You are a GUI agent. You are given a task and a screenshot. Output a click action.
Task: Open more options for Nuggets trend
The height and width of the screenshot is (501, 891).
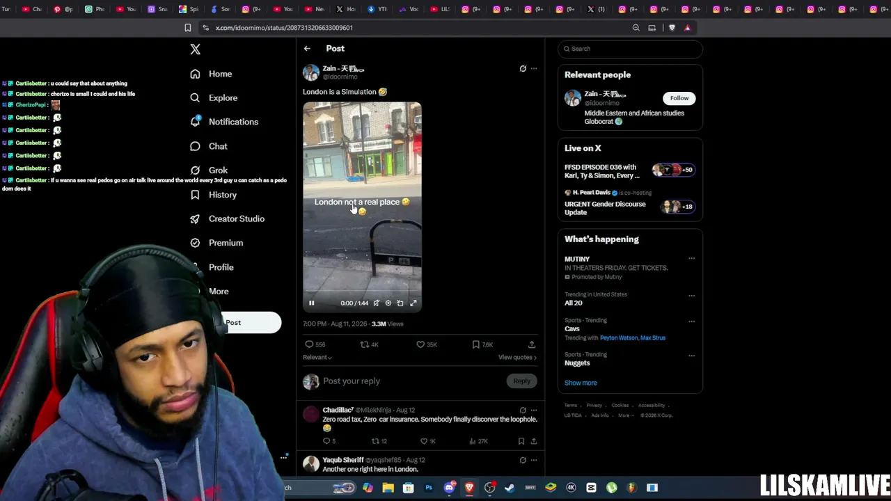point(691,355)
